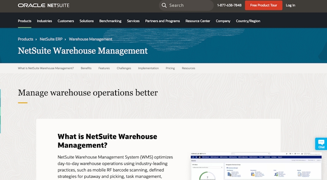
Task: Open the Customers menu
Action: [x=66, y=21]
